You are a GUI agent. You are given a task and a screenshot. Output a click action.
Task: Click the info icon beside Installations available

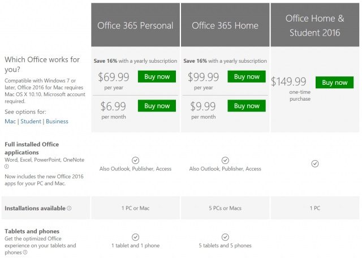(x=69, y=208)
